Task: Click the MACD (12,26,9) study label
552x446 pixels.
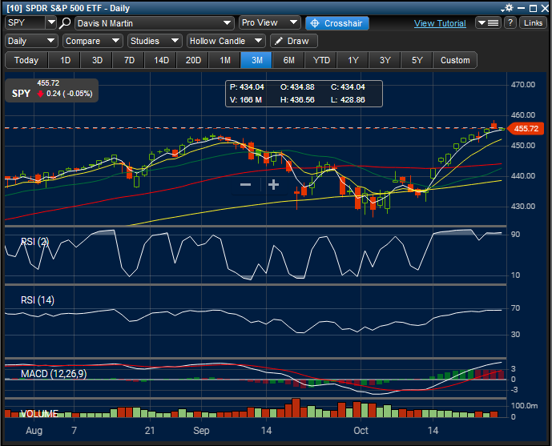Action: coord(54,374)
